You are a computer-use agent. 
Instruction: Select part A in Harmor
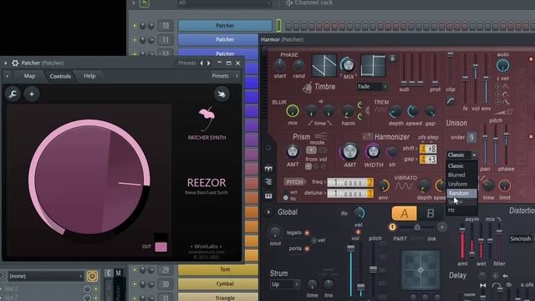[x=405, y=213]
